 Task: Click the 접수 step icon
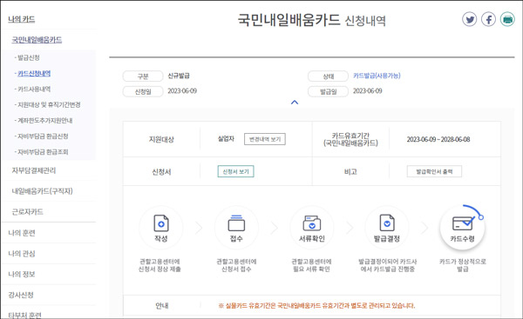[x=236, y=228]
